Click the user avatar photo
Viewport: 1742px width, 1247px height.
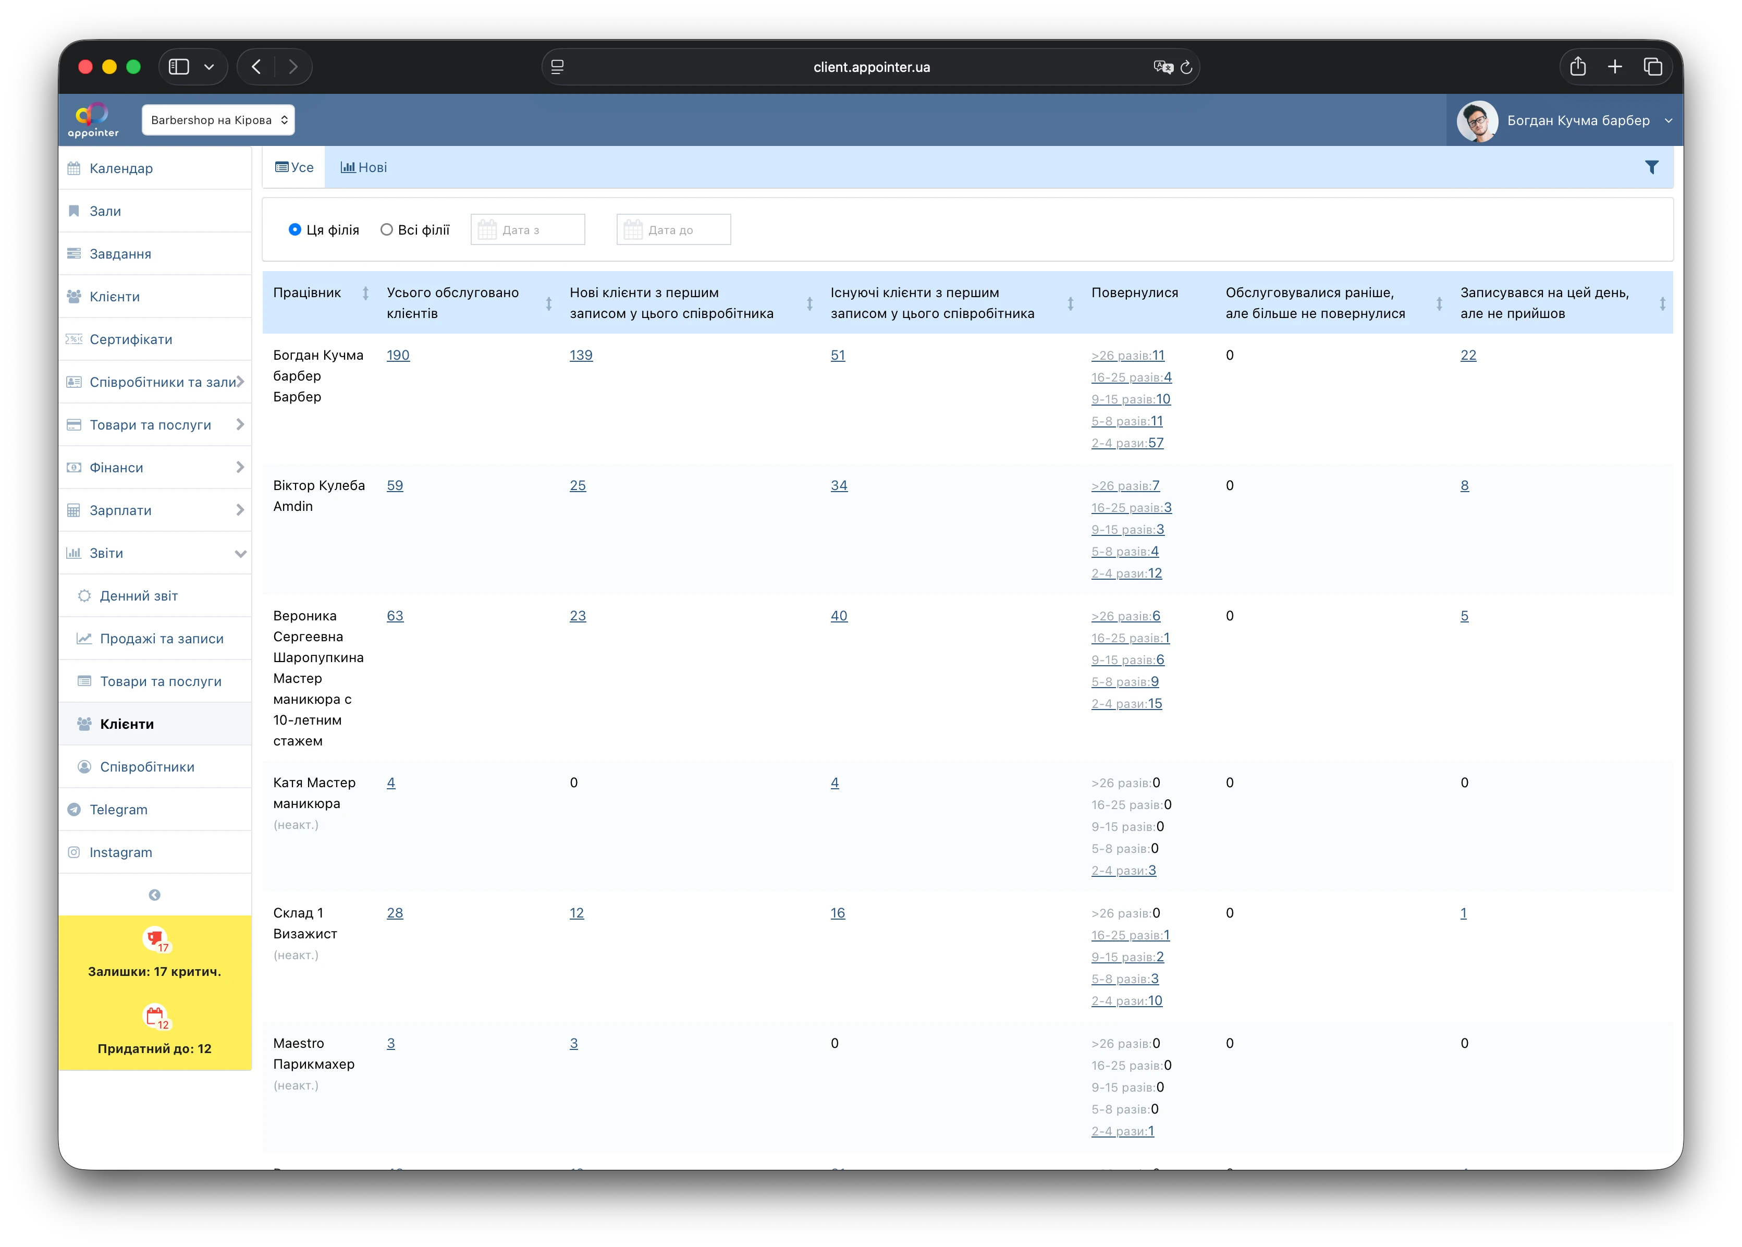coord(1476,120)
